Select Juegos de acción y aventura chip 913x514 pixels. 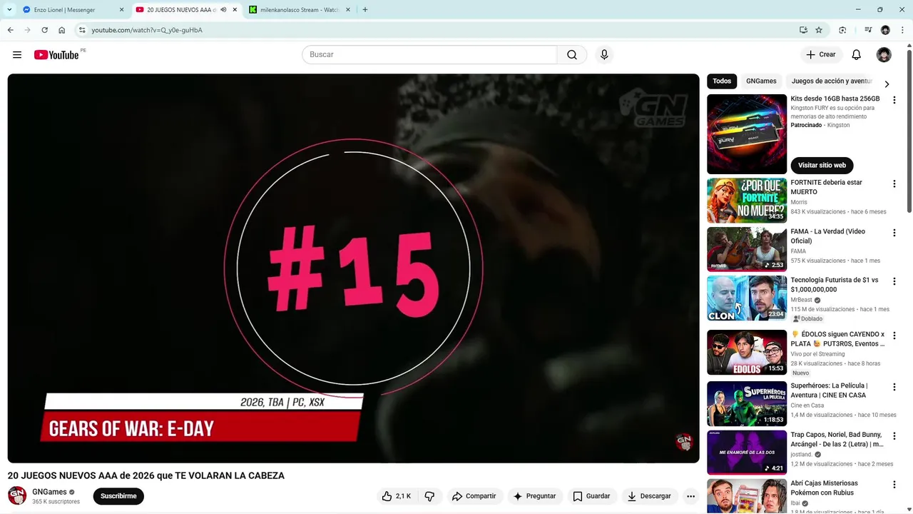[832, 81]
